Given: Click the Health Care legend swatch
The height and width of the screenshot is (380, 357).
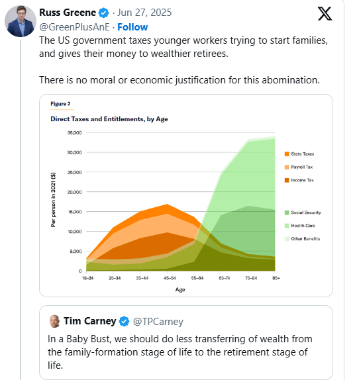Looking at the screenshot, I should [287, 226].
